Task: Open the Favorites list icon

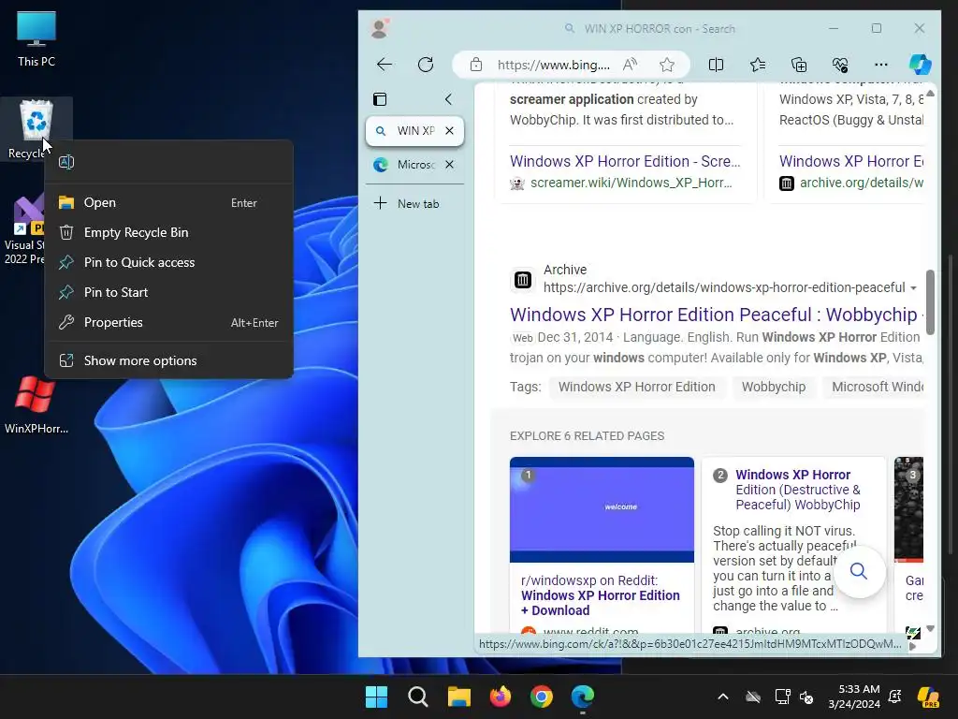Action: 758,65
